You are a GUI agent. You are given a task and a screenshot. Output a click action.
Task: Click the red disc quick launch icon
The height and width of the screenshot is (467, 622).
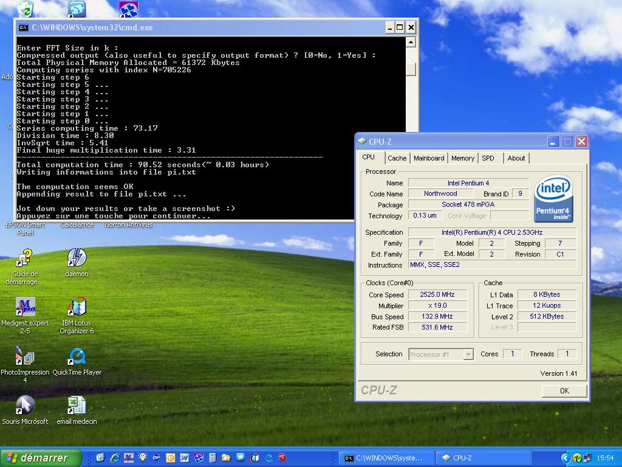coord(282,457)
